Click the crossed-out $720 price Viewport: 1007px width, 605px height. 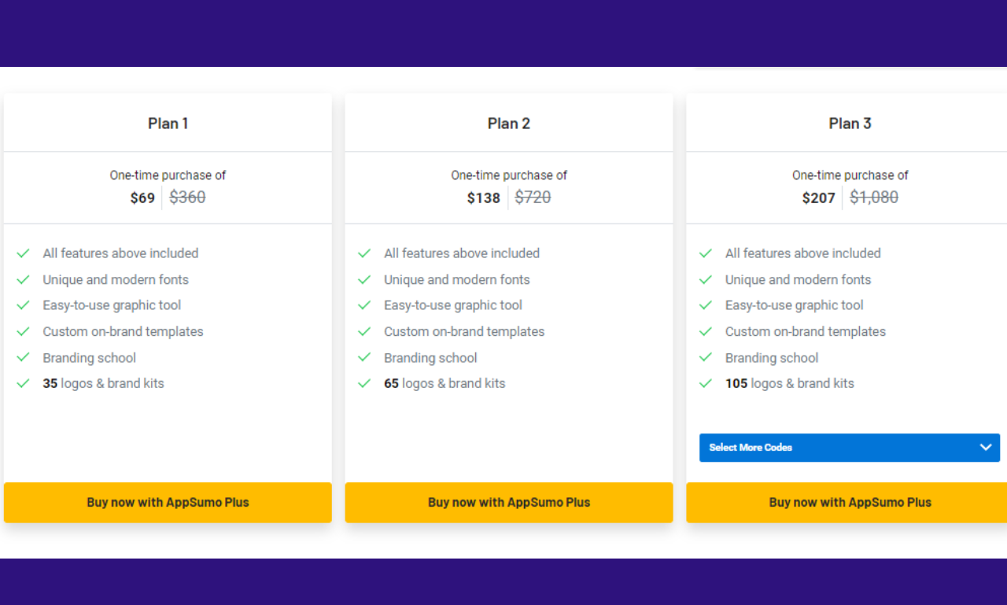[533, 197]
